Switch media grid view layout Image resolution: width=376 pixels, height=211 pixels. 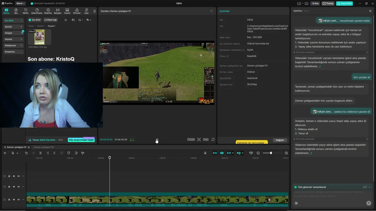73,20
